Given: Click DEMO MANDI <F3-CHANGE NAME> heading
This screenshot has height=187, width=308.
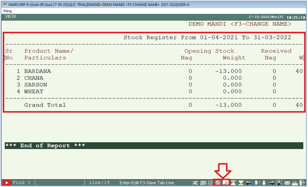Looking at the screenshot, I should pos(240,24).
